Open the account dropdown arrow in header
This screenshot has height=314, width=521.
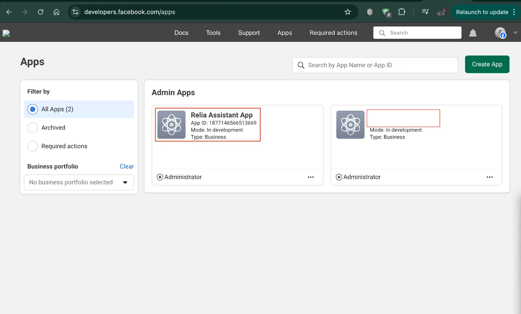point(515,33)
